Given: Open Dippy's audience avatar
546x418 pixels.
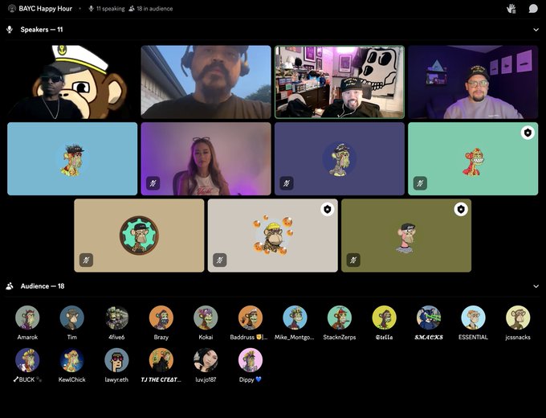Looking at the screenshot, I should click(x=251, y=360).
